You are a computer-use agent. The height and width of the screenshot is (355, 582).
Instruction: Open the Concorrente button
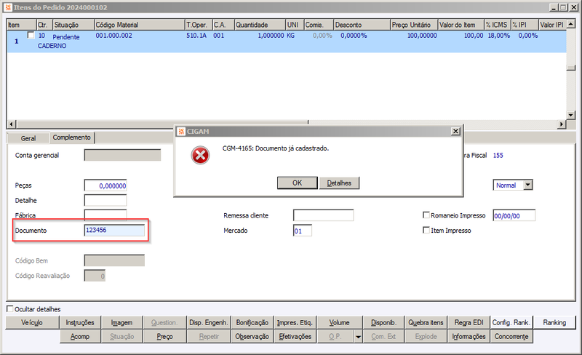(x=511, y=336)
